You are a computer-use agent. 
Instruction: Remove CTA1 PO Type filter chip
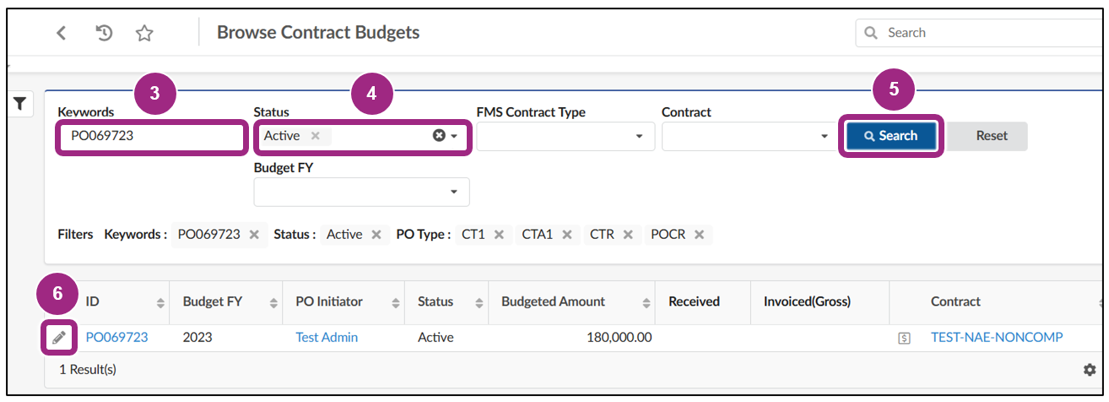pos(567,235)
